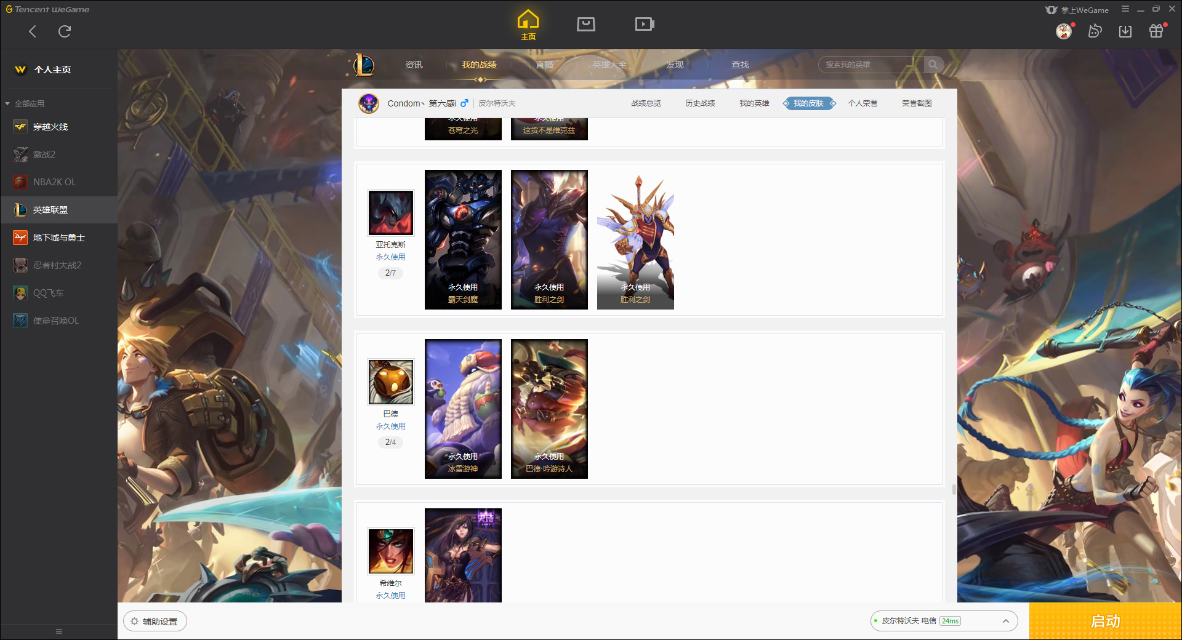
Task: Open the 资讯 tab
Action: pyautogui.click(x=414, y=65)
